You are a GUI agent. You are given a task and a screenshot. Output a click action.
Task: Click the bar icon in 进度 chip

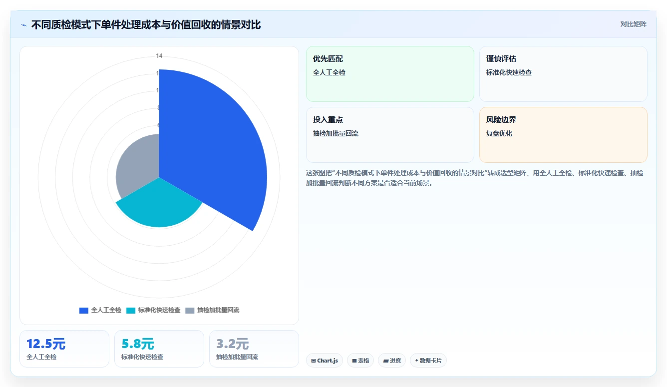(386, 361)
